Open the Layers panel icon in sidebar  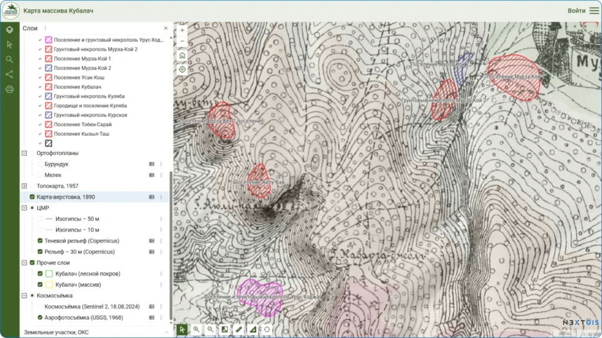tap(9, 29)
